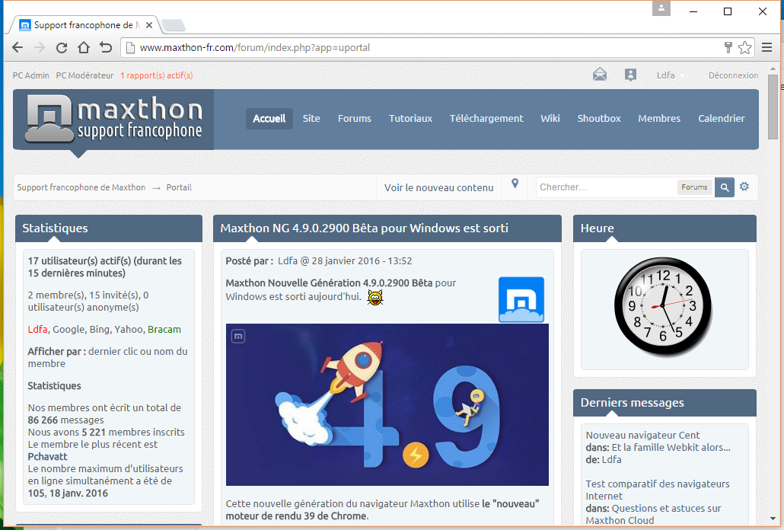Open the Site navigation item
This screenshot has height=530, width=784.
pos(311,119)
